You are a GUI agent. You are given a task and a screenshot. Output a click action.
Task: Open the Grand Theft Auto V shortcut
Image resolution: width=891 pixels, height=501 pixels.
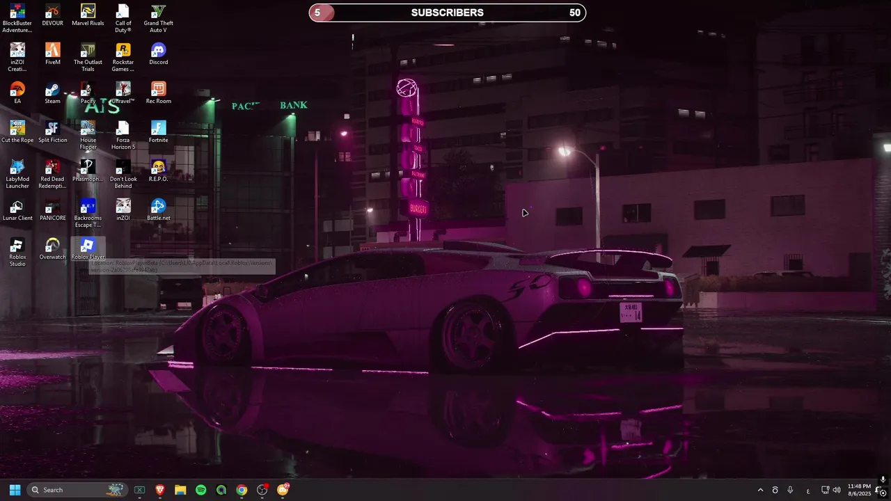158,19
